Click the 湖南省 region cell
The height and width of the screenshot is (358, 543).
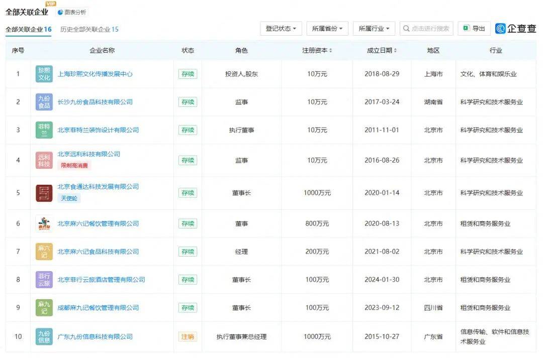point(433,102)
